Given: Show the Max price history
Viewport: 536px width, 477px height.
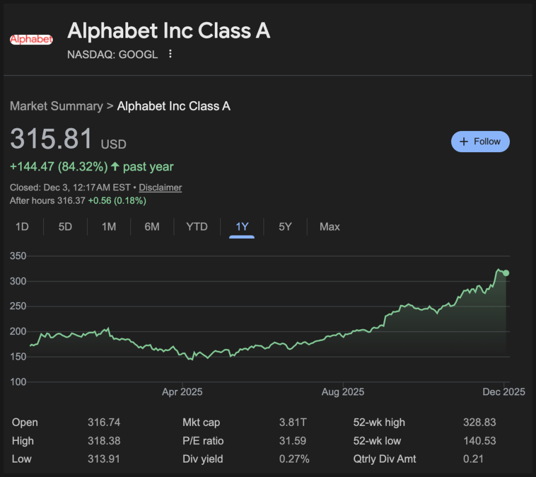Looking at the screenshot, I should tap(330, 227).
